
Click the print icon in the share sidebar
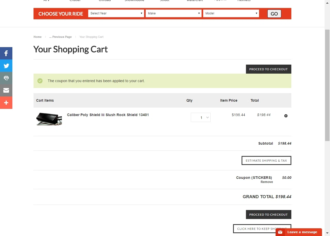6,78
